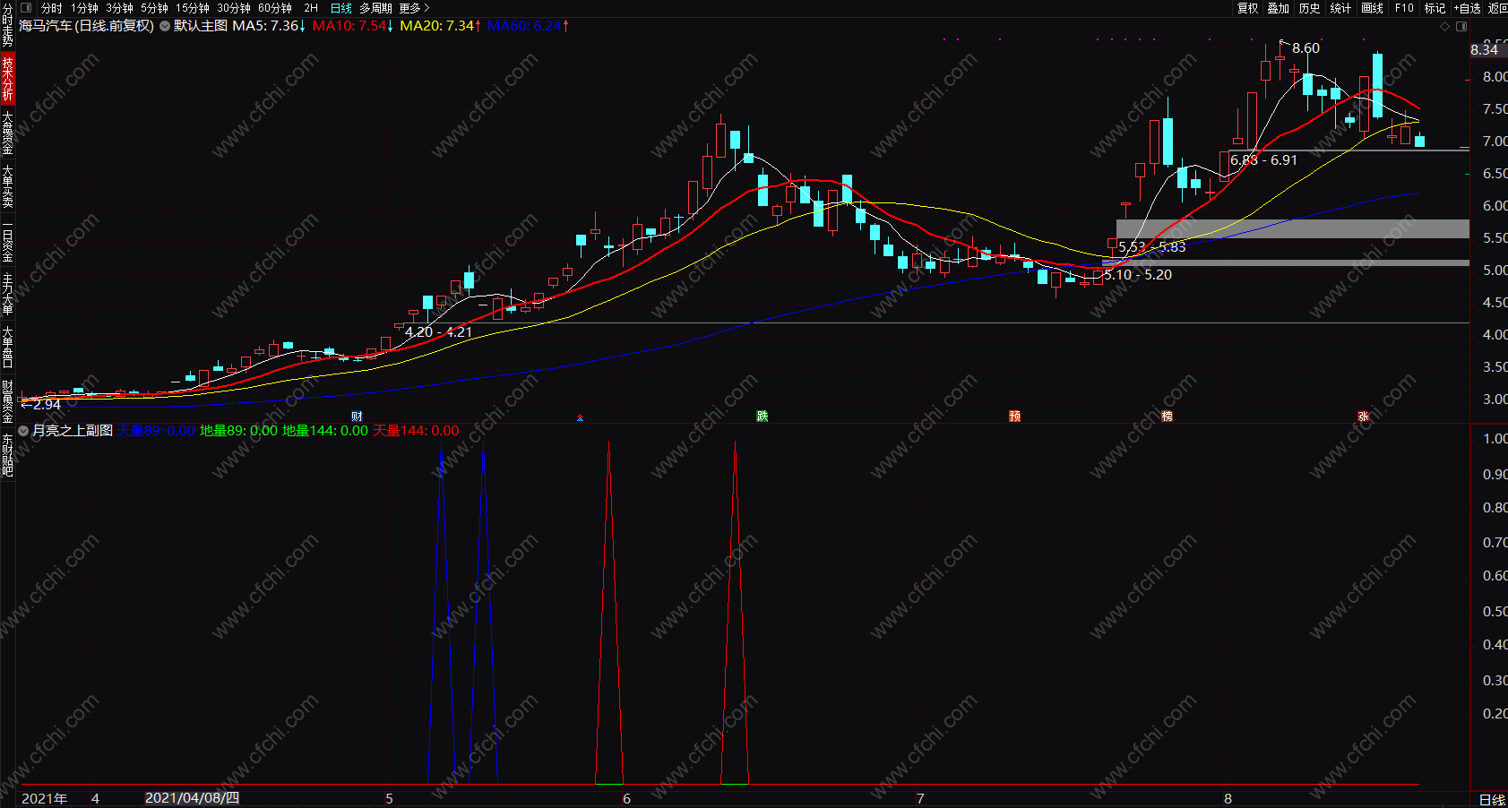Image resolution: width=1508 pixels, height=808 pixels.
Task: Click the 财 event marker icon
Action: pos(358,417)
